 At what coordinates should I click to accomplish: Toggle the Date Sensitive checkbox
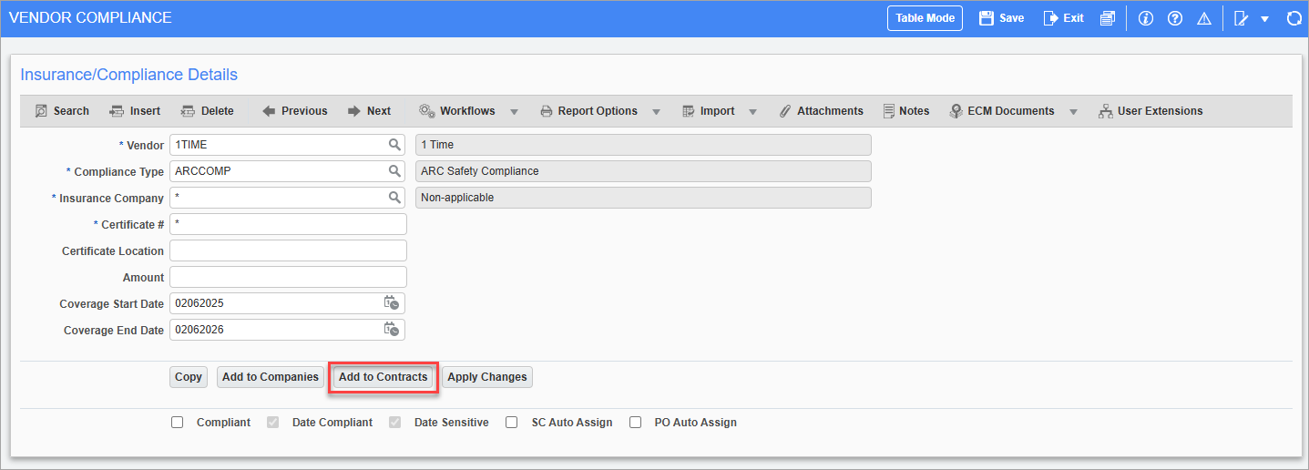tap(394, 423)
